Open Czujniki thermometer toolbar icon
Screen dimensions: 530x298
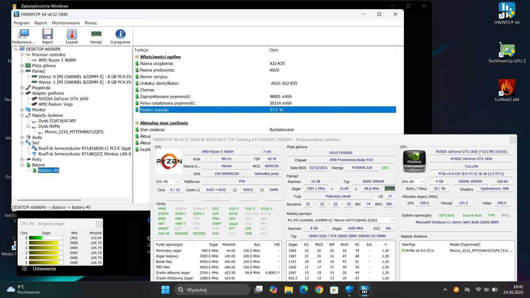point(72,36)
